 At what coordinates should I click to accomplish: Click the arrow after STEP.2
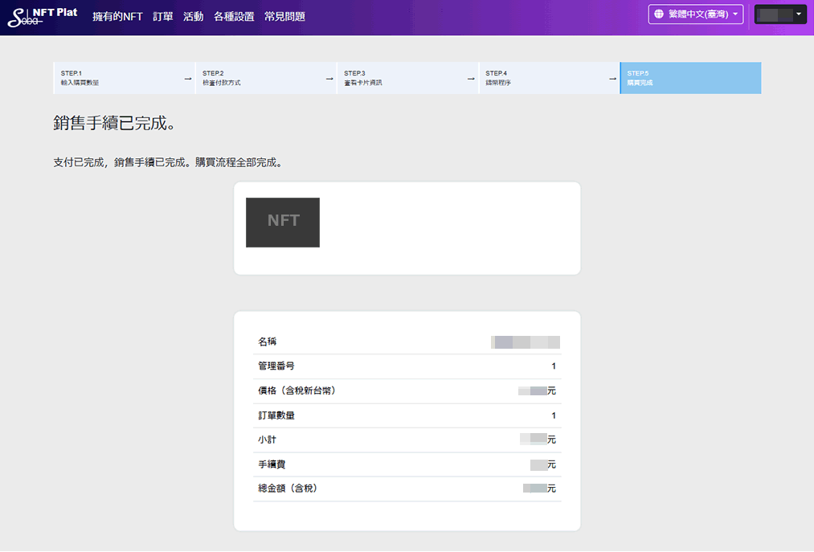click(329, 79)
